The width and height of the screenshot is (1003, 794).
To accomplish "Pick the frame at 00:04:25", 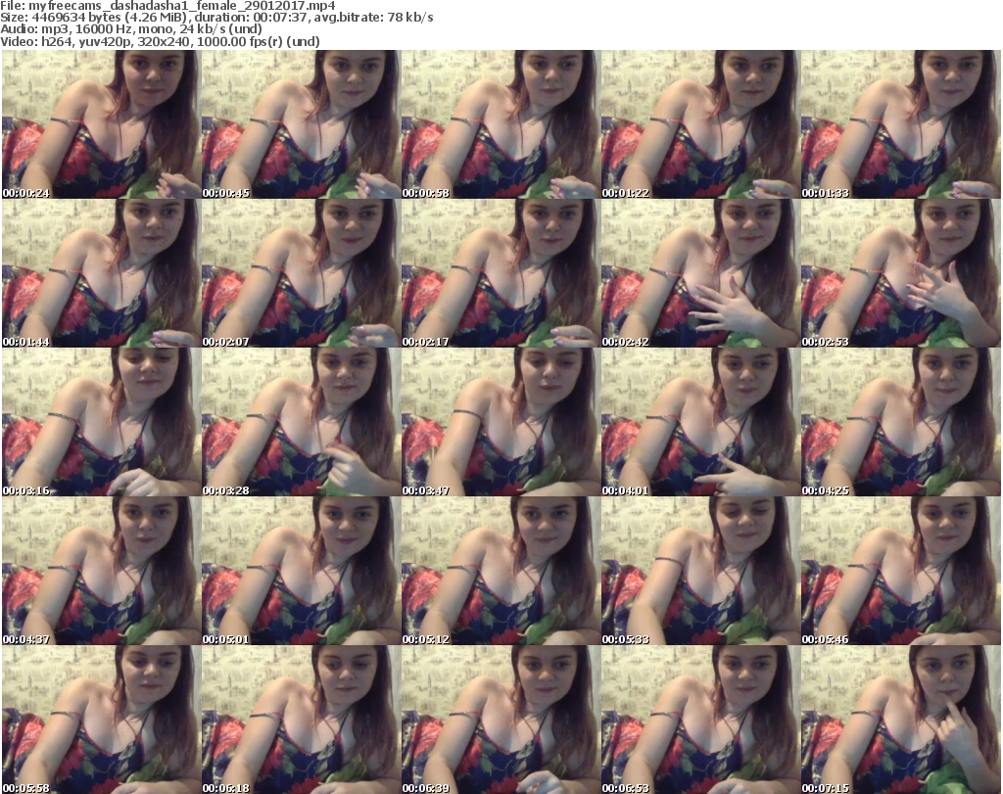I will (x=901, y=422).
